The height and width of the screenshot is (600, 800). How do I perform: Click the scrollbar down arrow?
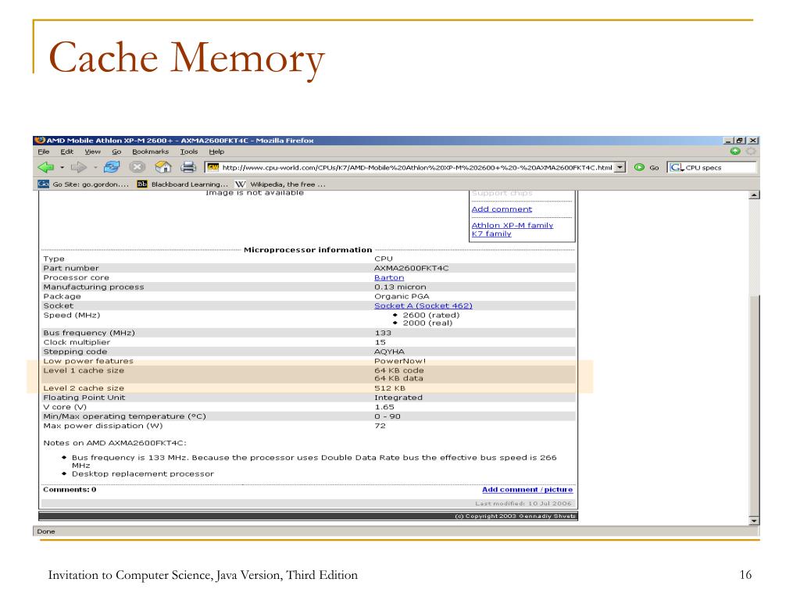[754, 520]
